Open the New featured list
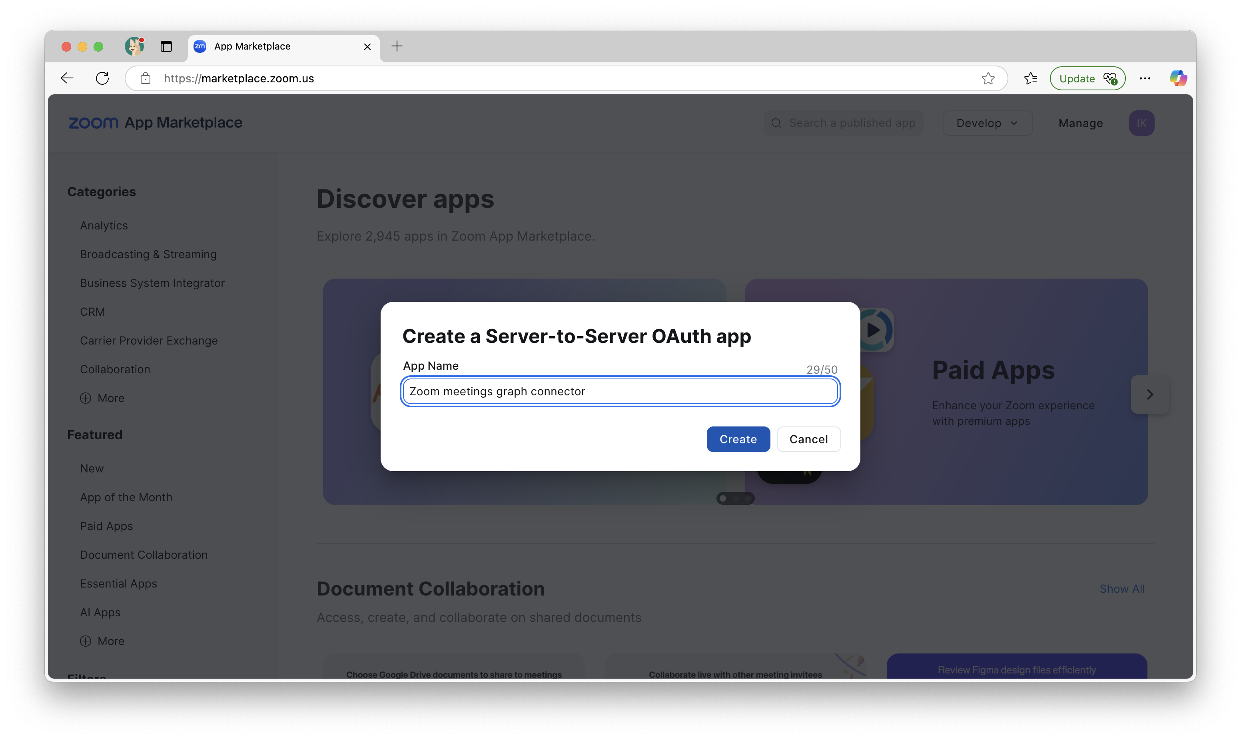 (x=92, y=468)
